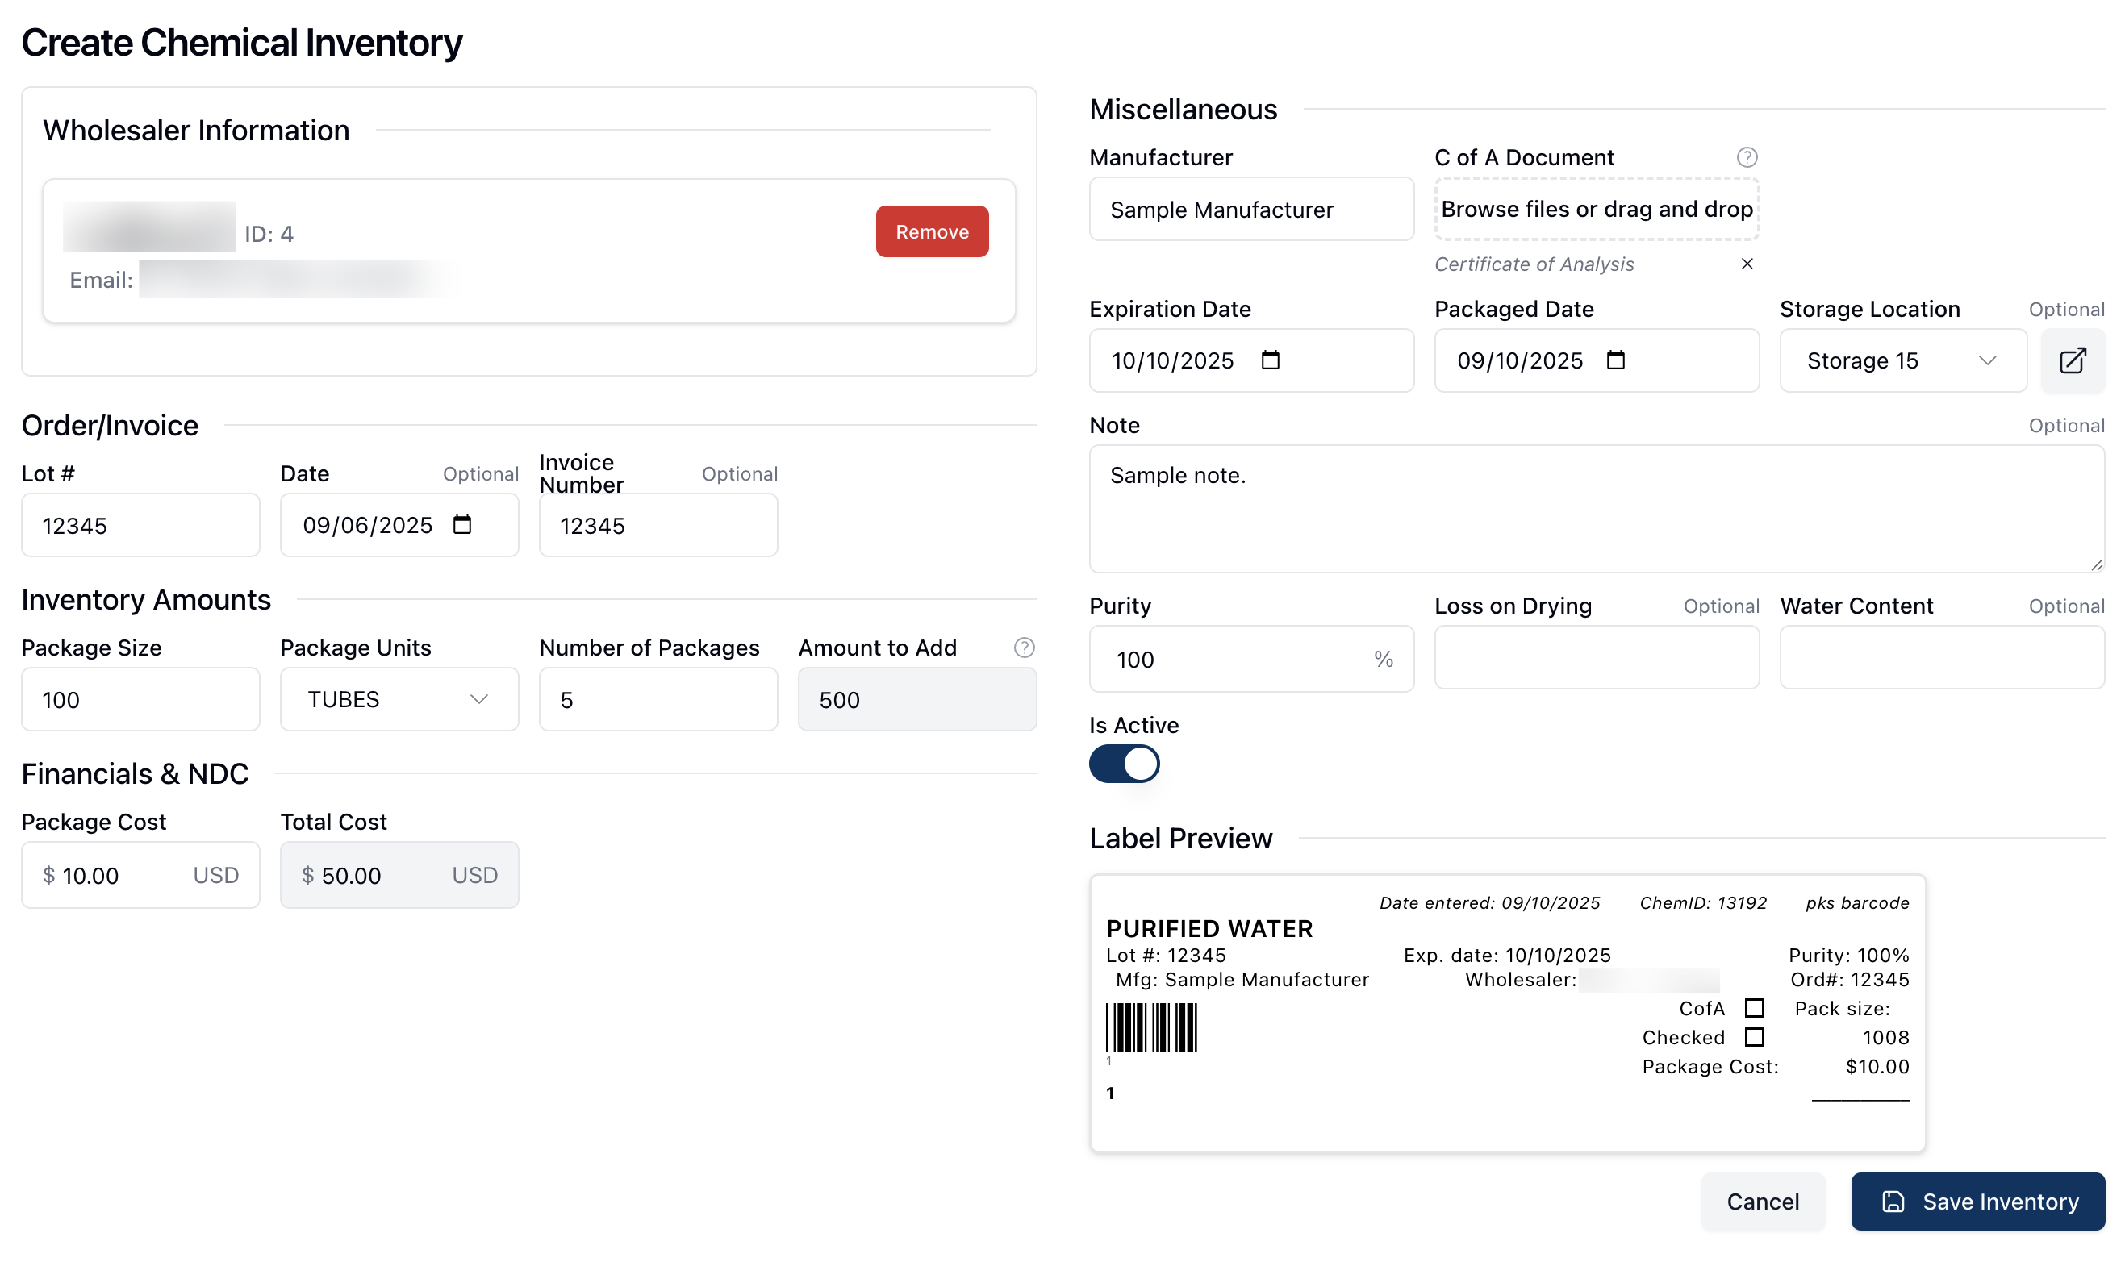Click the Storage Location external link icon
This screenshot has width=2125, height=1287.
click(x=2073, y=360)
